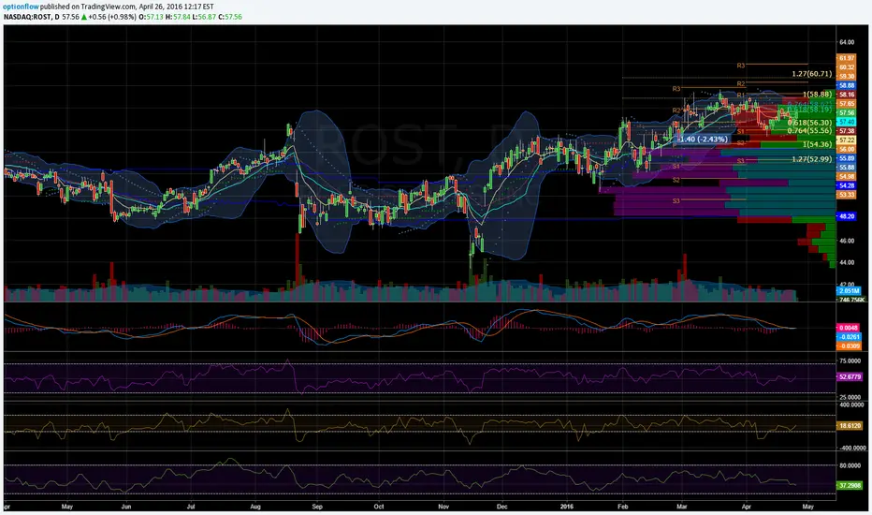This screenshot has width=872, height=515.
Task: Click the 53.33 orange price tag
Action: click(x=847, y=195)
